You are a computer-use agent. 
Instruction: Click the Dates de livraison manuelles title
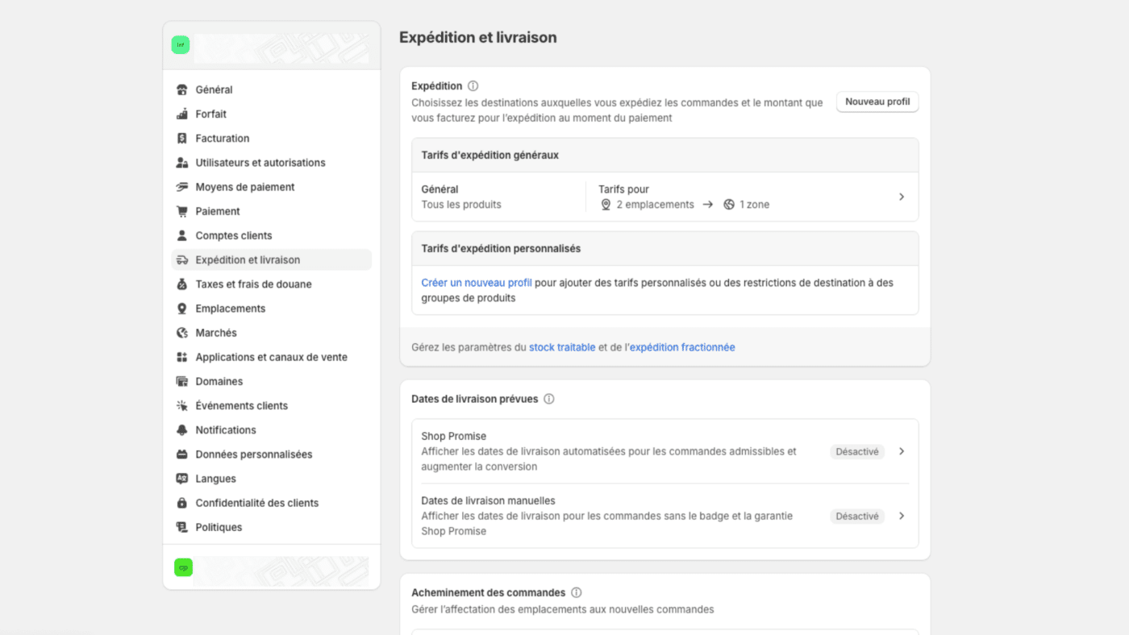488,500
